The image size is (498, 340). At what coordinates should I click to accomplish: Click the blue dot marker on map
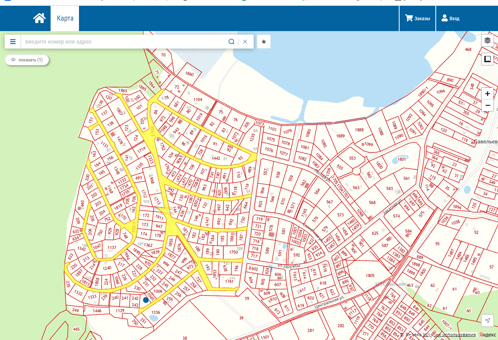pos(146,300)
